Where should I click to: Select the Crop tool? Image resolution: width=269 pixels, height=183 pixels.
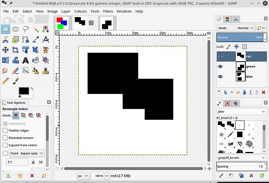point(16,50)
